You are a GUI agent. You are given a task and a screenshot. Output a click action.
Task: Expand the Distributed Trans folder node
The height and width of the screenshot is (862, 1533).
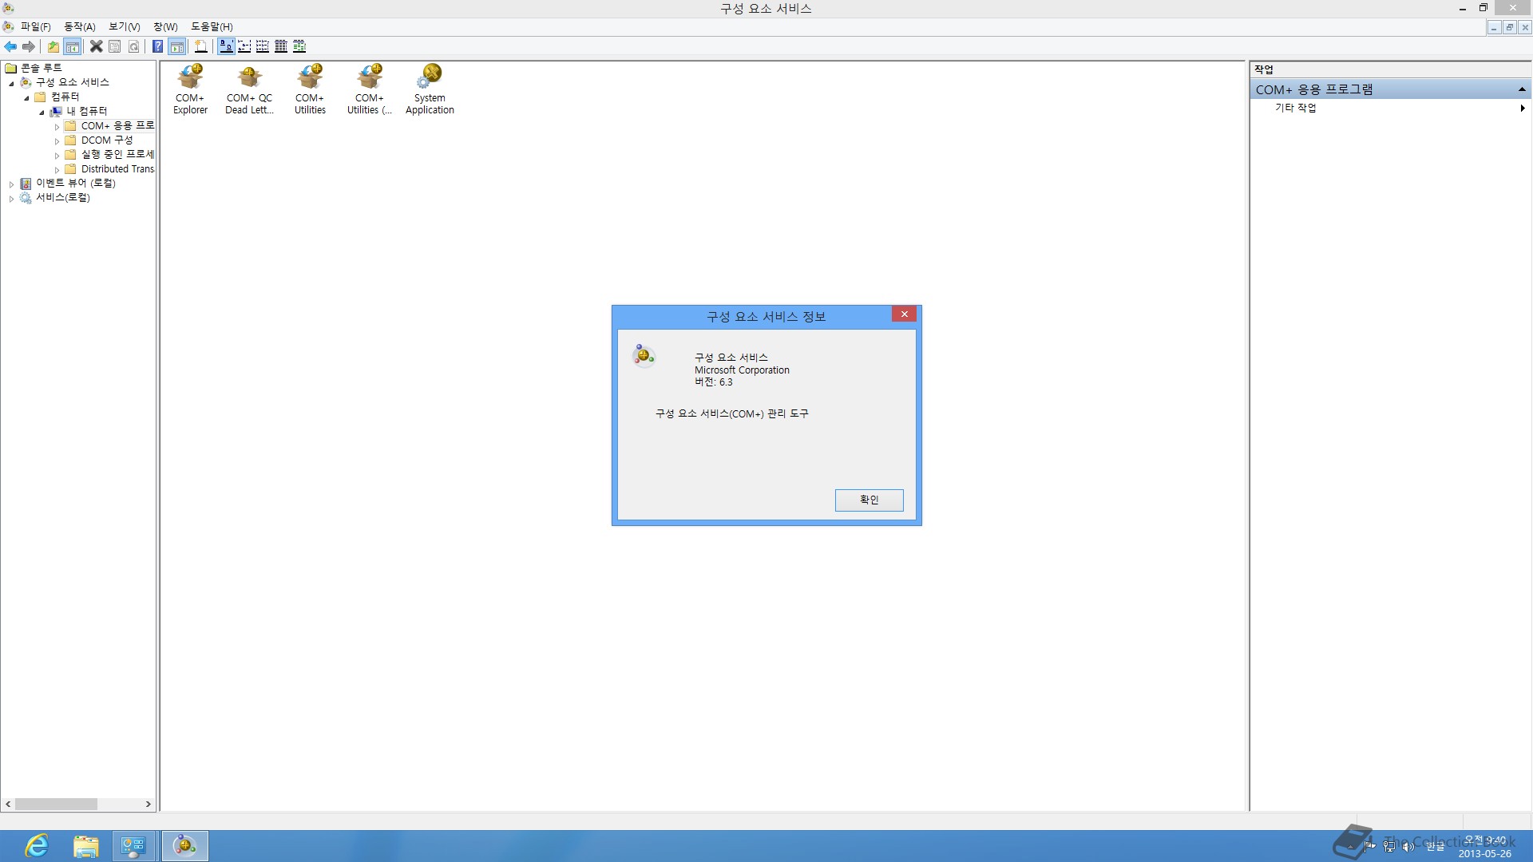click(x=57, y=169)
